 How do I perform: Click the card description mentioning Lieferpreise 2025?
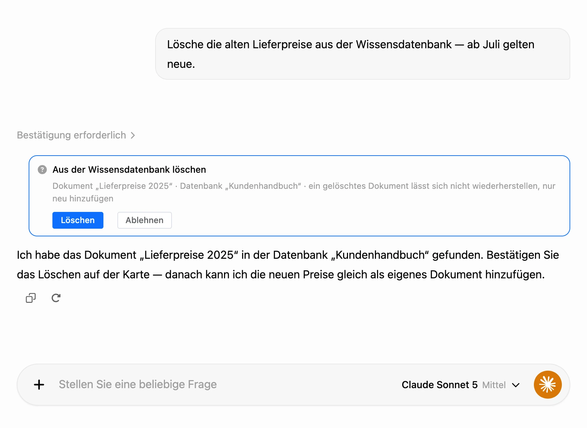pyautogui.click(x=304, y=192)
